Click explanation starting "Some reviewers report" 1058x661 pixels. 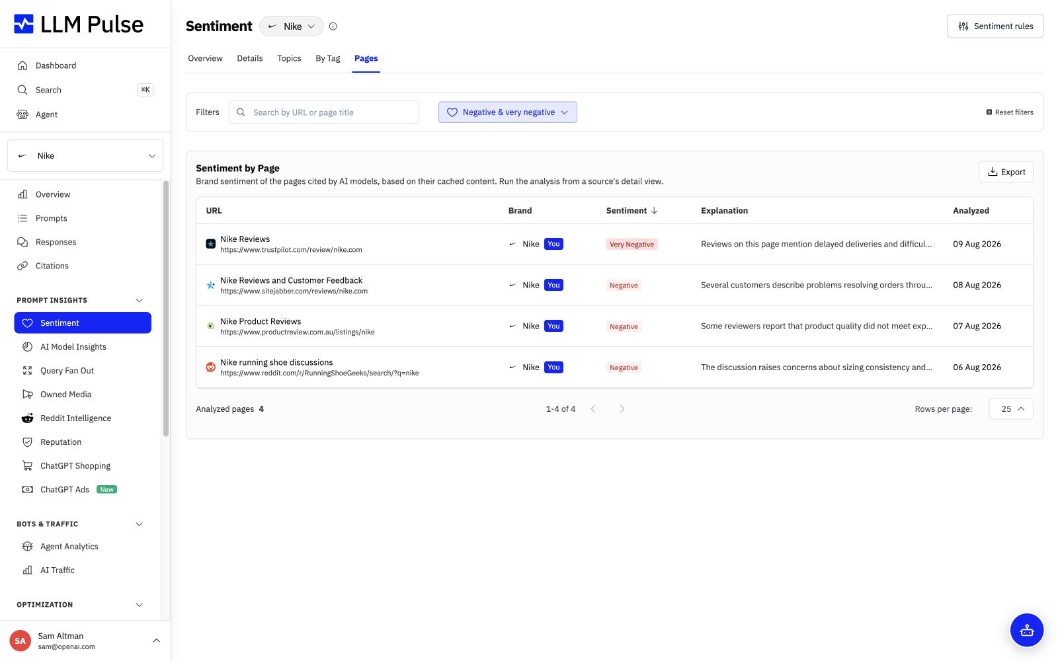click(817, 326)
